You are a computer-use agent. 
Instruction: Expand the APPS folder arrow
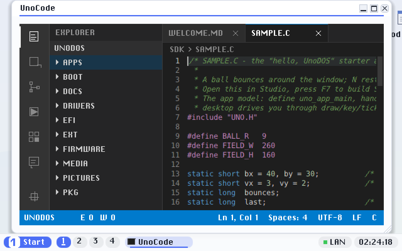57,62
